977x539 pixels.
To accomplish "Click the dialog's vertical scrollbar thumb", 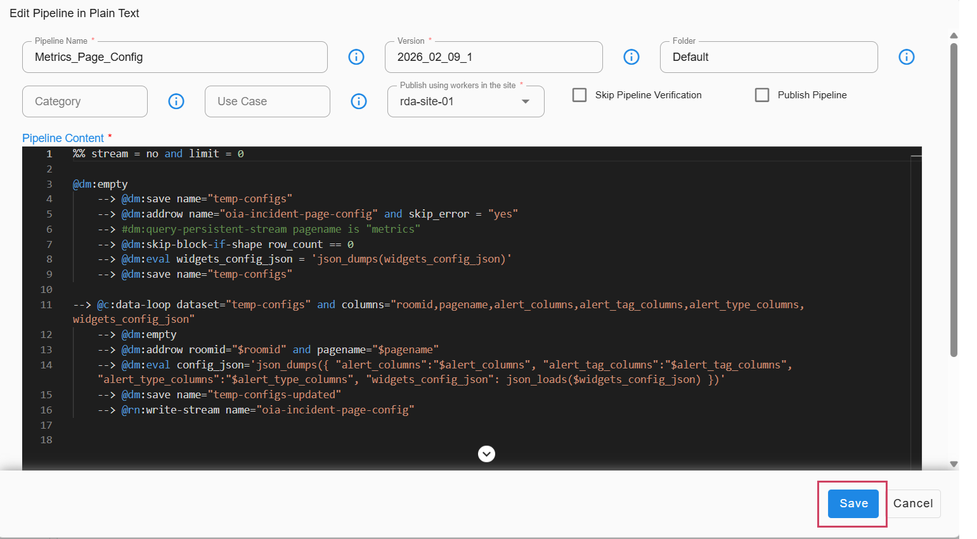I will point(954,197).
